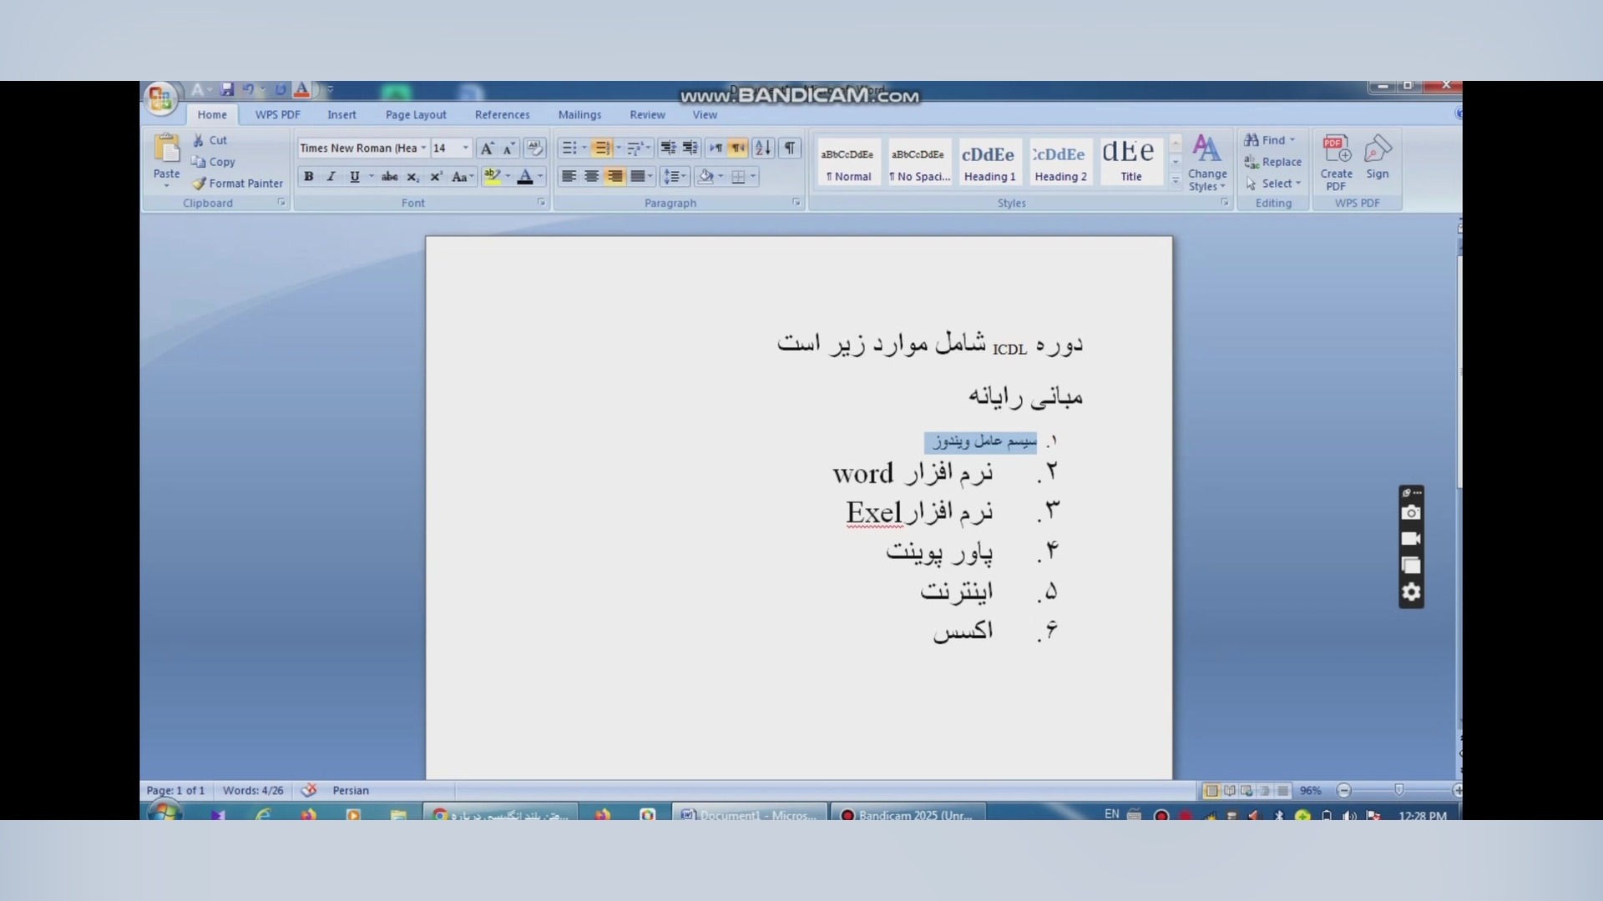The height and width of the screenshot is (901, 1603).
Task: Click the Grow Font icon
Action: tap(487, 148)
